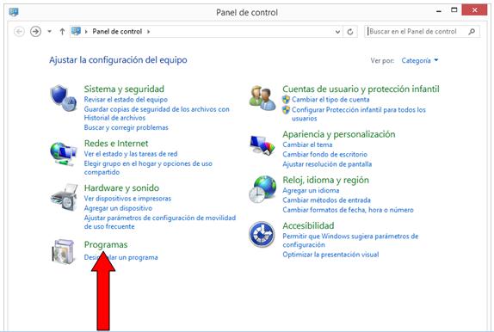The image size is (494, 332).
Task: Click Cambiar fondo de escritorio
Action: click(x=324, y=154)
